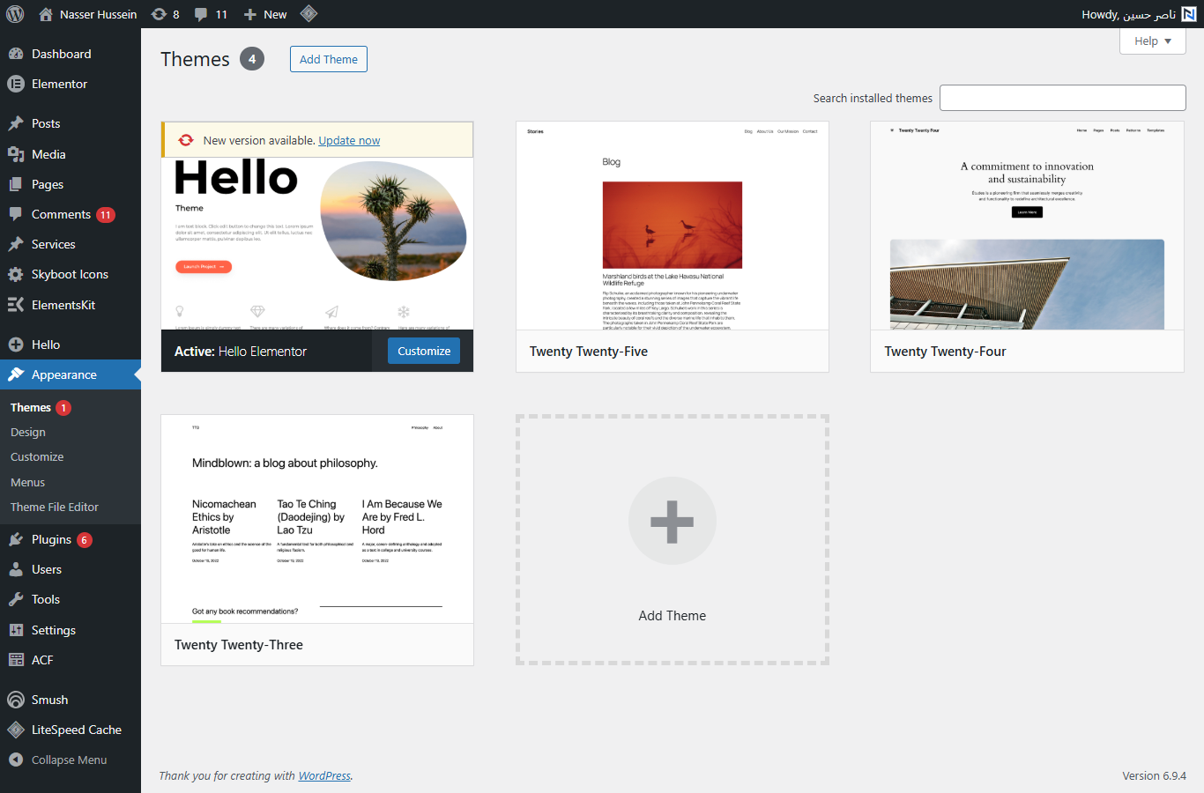This screenshot has width=1204, height=793.
Task: Click the Howdy user account text
Action: pos(1128,14)
